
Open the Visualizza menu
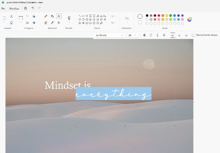[14, 8]
